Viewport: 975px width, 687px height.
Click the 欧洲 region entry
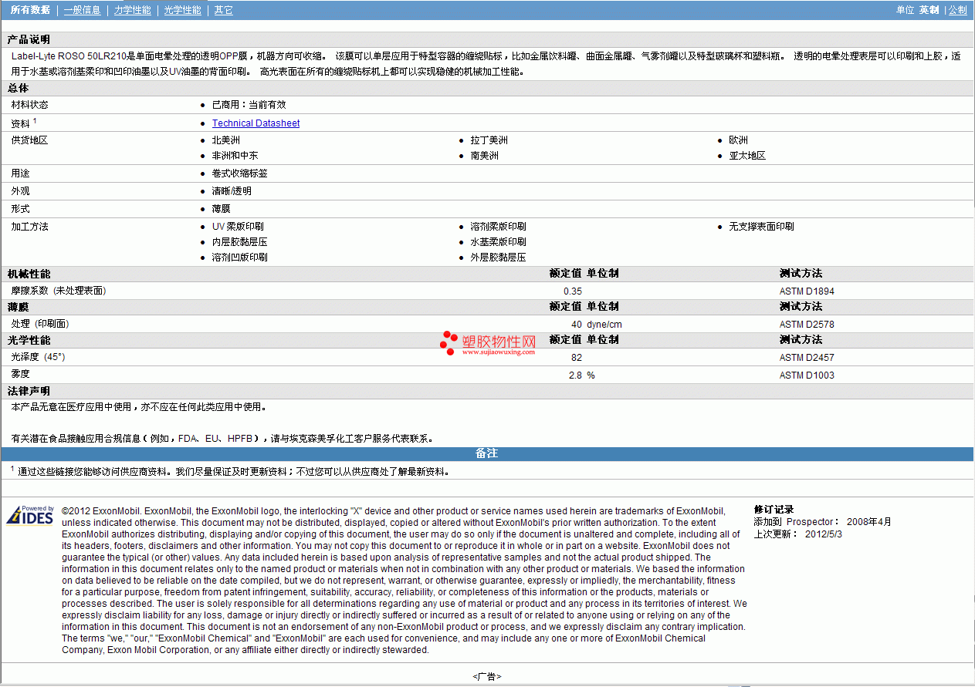tap(739, 140)
